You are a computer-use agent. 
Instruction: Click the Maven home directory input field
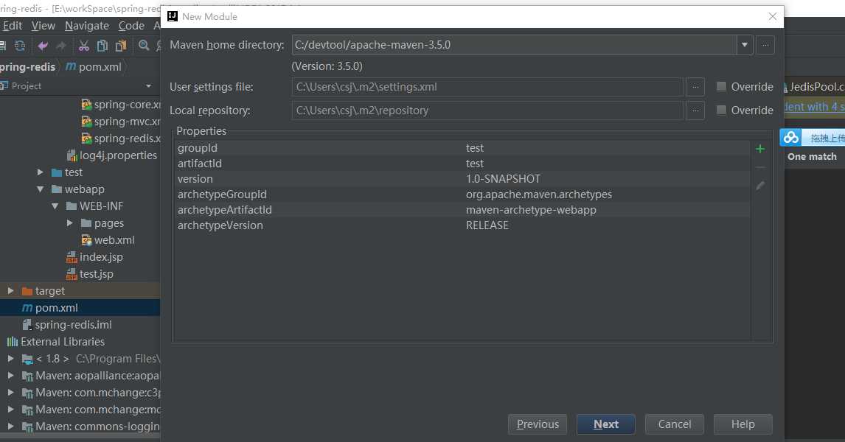click(514, 45)
